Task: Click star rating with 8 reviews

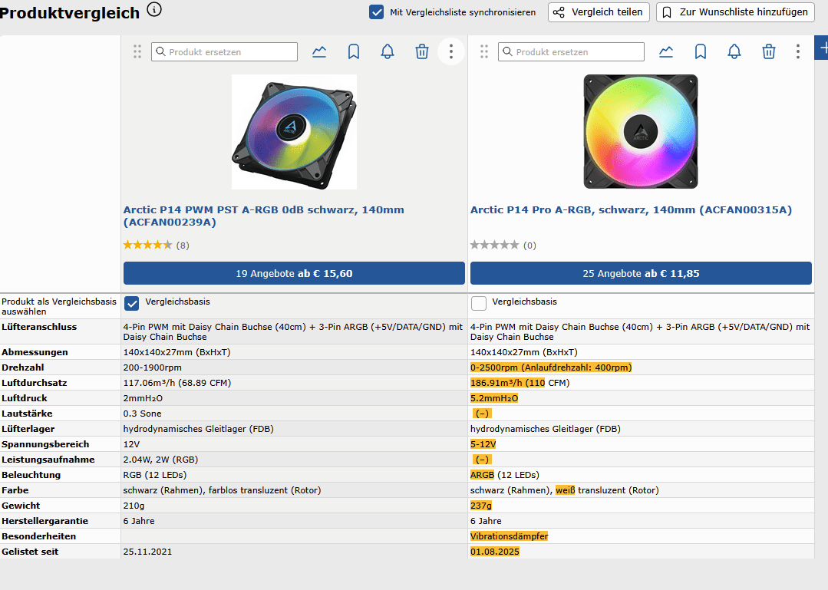Action: [x=157, y=246]
